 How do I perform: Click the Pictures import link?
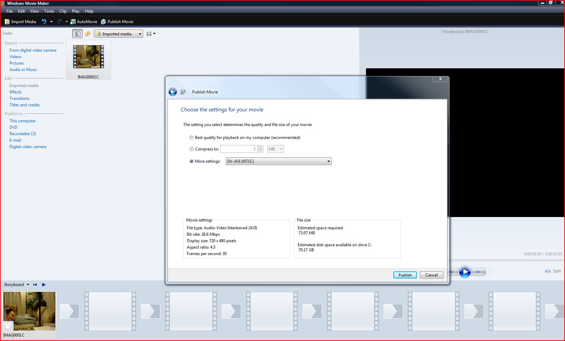17,63
